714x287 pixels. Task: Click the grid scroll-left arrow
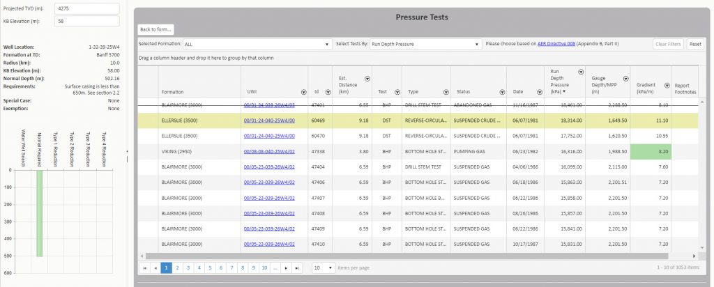141,256
